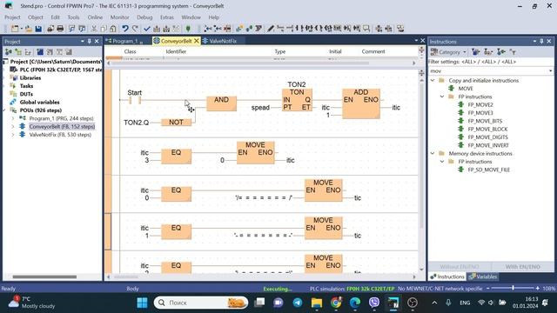Select the AND function block
The width and height of the screenshot is (557, 313).
pyautogui.click(x=221, y=103)
